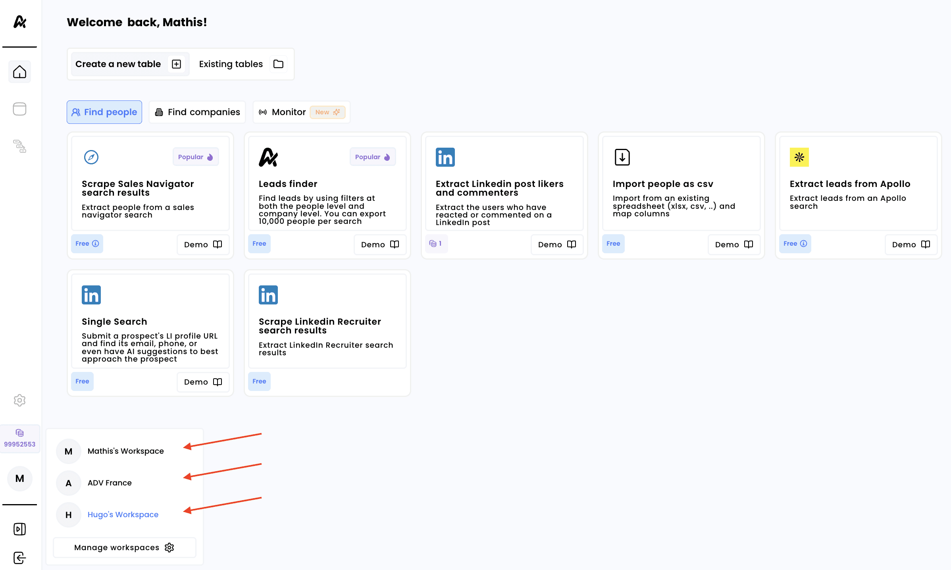Click the logout icon at sidebar bottom
The width and height of the screenshot is (951, 570).
click(19, 558)
